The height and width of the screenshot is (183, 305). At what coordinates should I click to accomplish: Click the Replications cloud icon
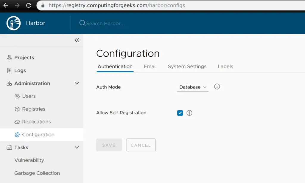[17, 122]
